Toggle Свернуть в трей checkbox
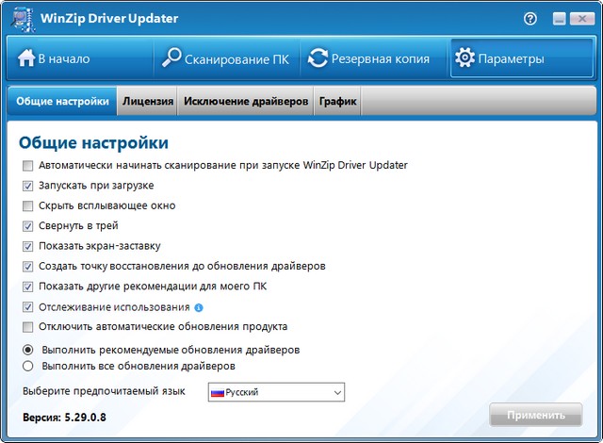Screen dimensions: 603x443 pyautogui.click(x=27, y=226)
